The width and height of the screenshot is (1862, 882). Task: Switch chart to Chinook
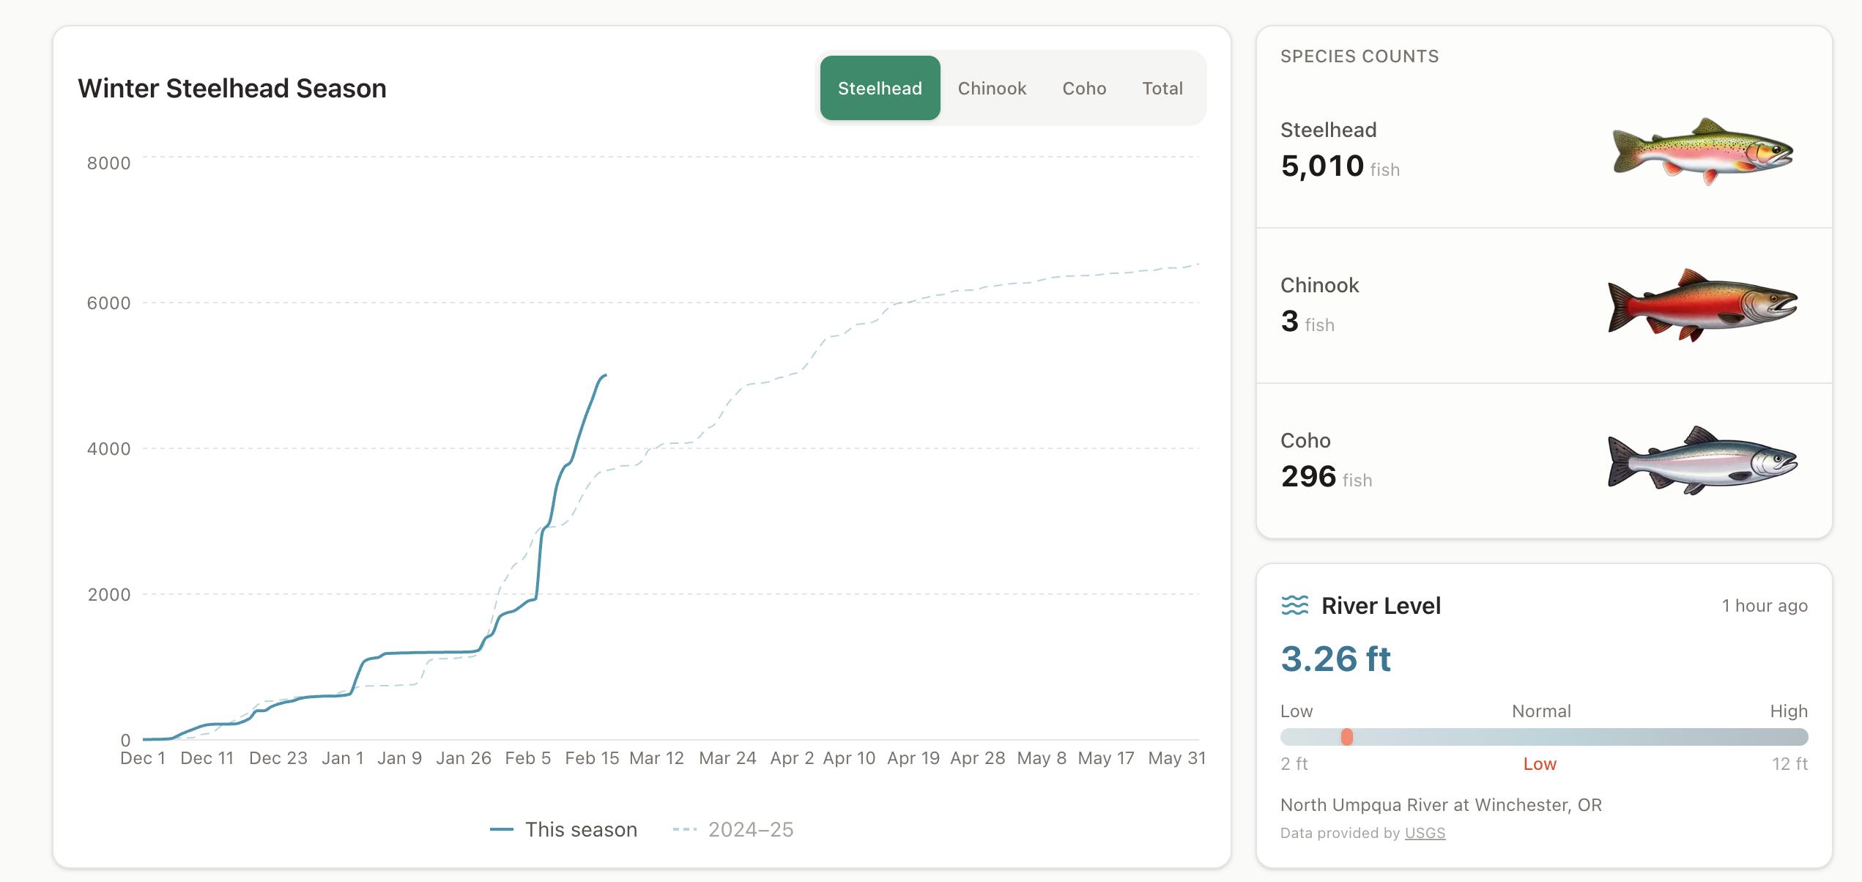point(992,88)
